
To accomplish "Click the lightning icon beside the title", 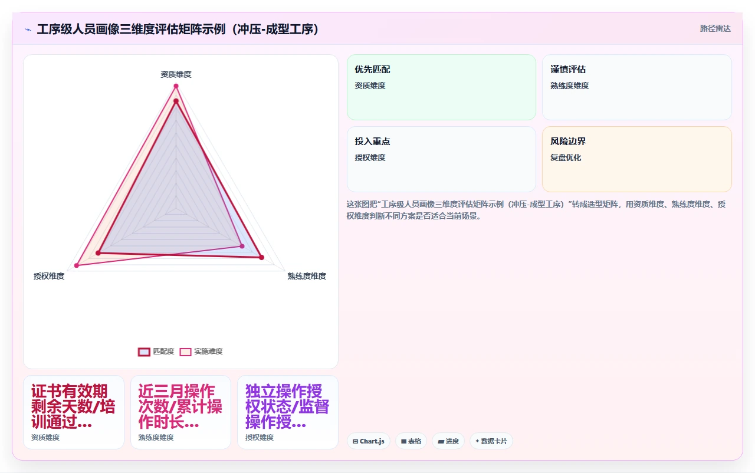I will [x=28, y=29].
